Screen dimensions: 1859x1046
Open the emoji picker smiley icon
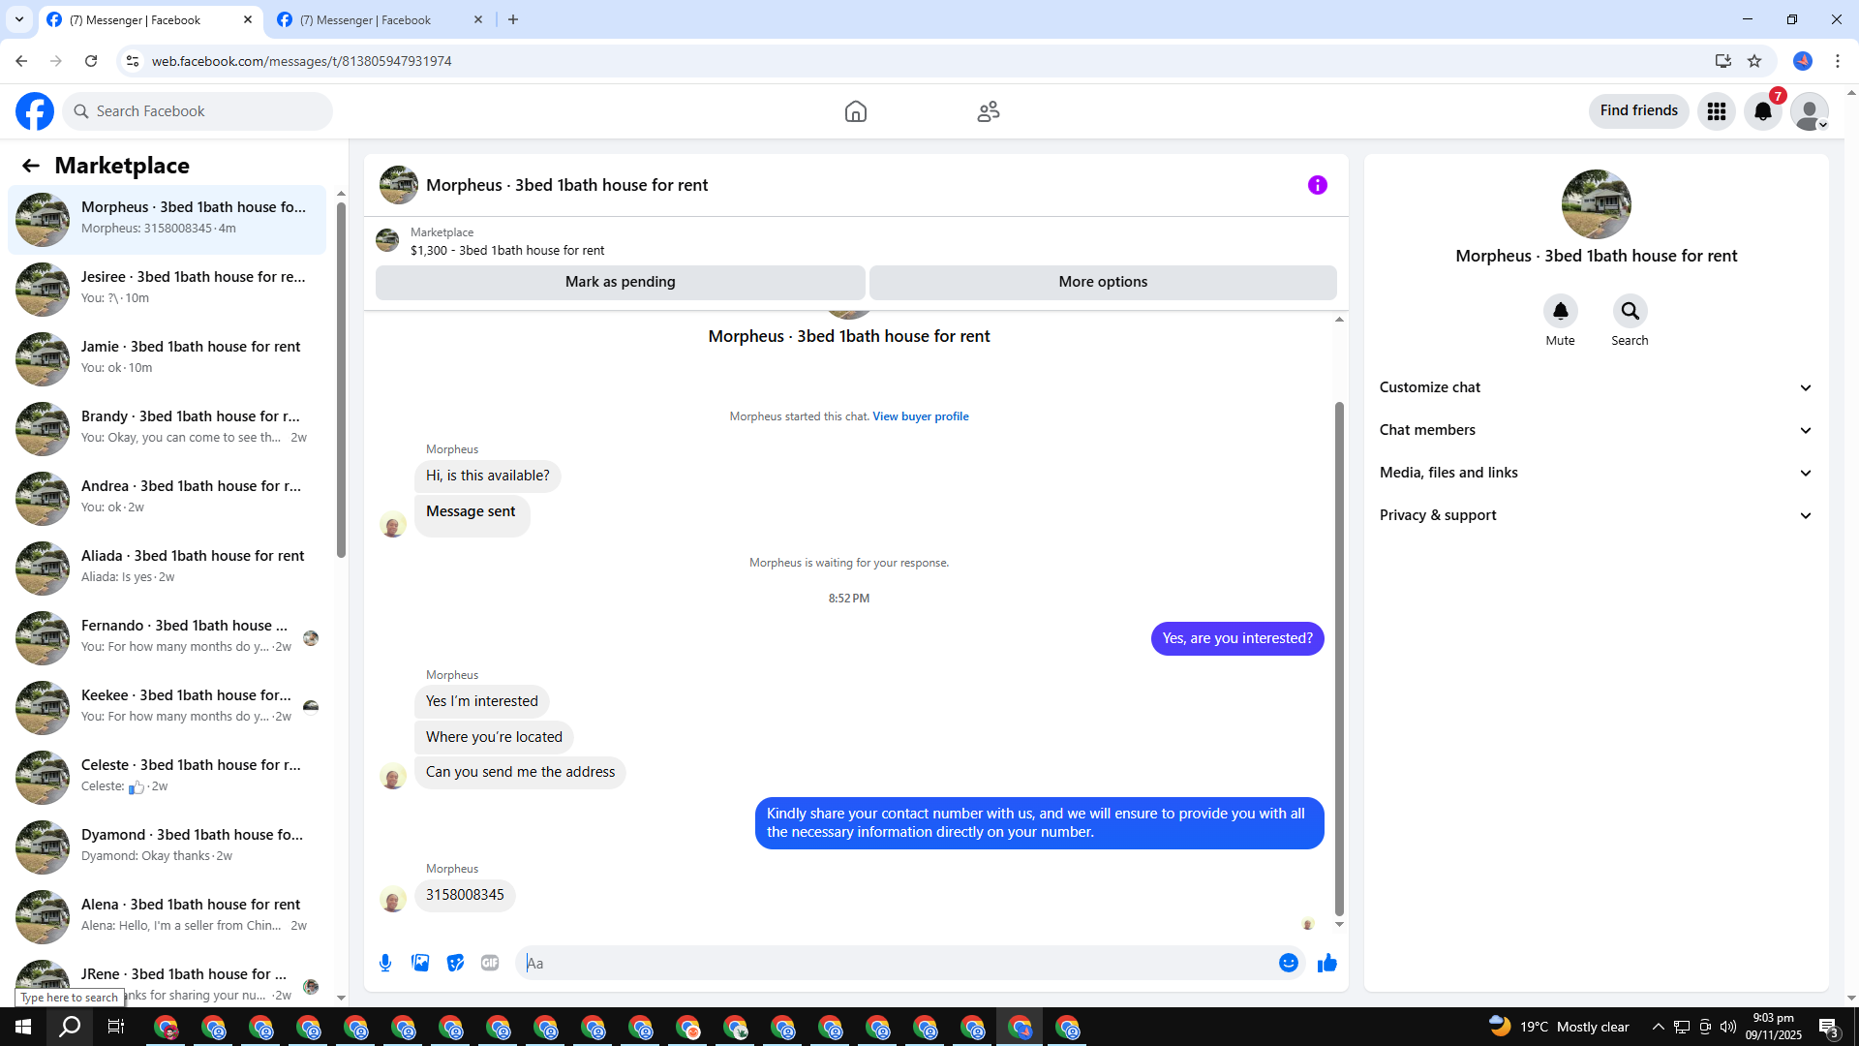click(x=1289, y=963)
